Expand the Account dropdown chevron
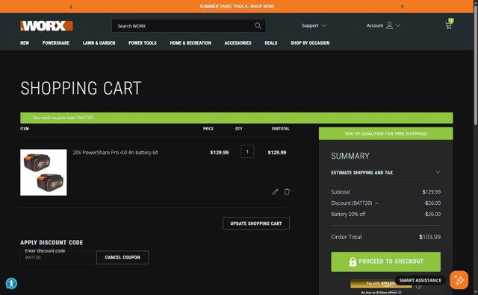 (x=398, y=25)
